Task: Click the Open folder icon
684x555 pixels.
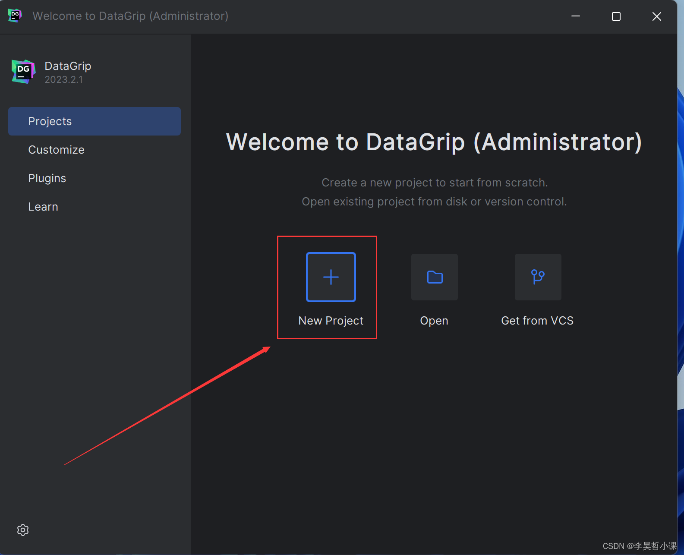Action: point(435,277)
